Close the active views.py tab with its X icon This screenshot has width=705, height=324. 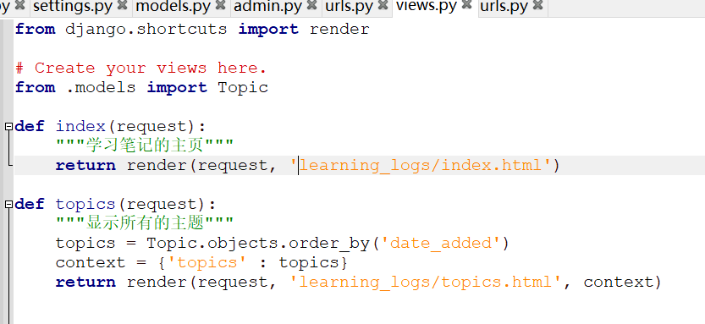(466, 5)
